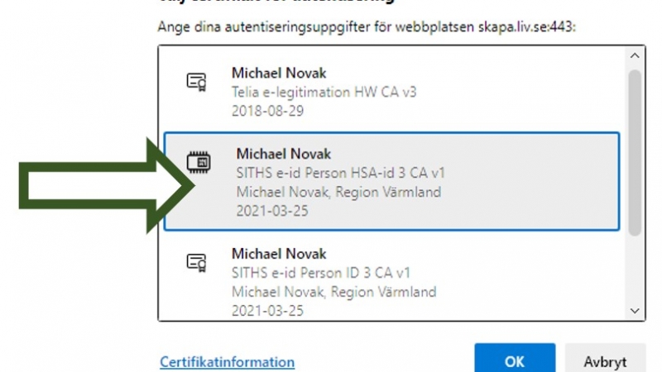The width and height of the screenshot is (662, 372).
Task: Click Michael Novak name in HSA-id entry
Action: pos(284,154)
